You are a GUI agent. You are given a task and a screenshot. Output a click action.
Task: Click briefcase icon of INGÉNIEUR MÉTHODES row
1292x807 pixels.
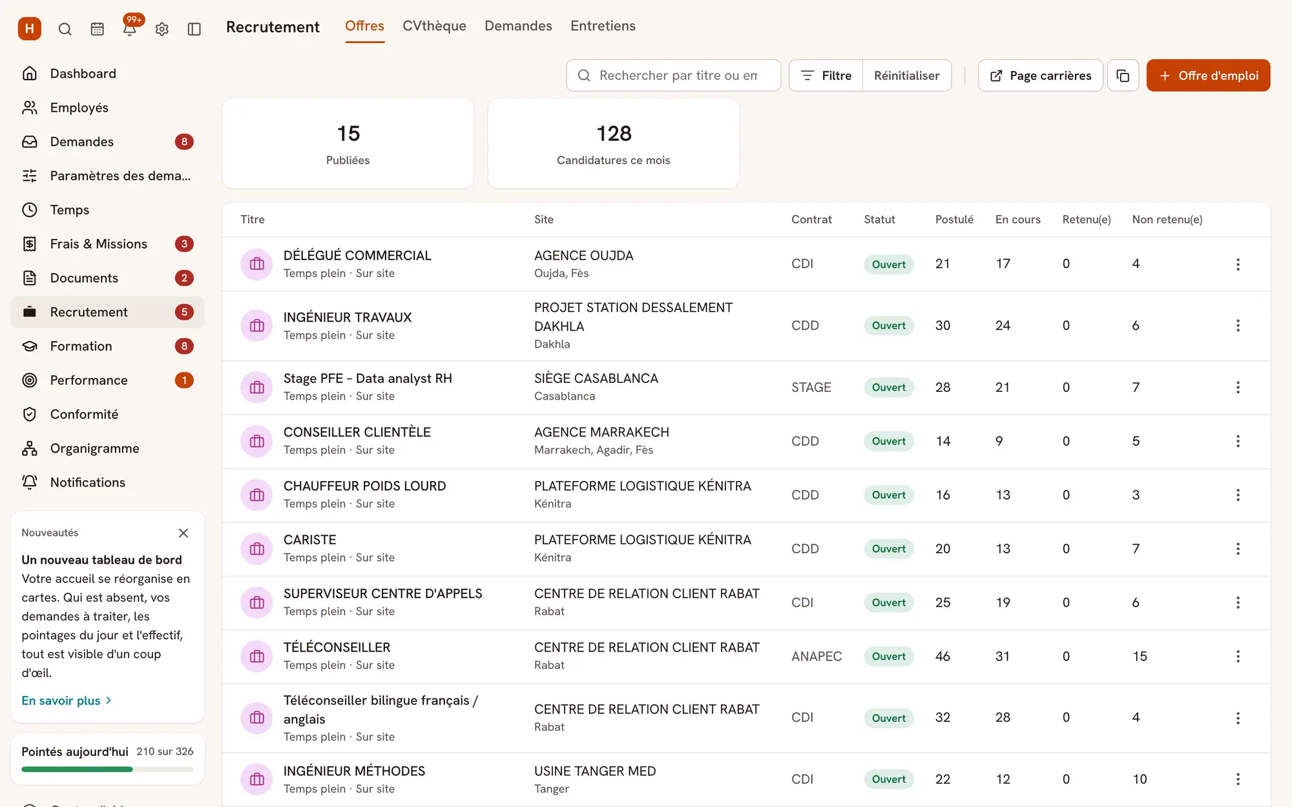tap(257, 779)
